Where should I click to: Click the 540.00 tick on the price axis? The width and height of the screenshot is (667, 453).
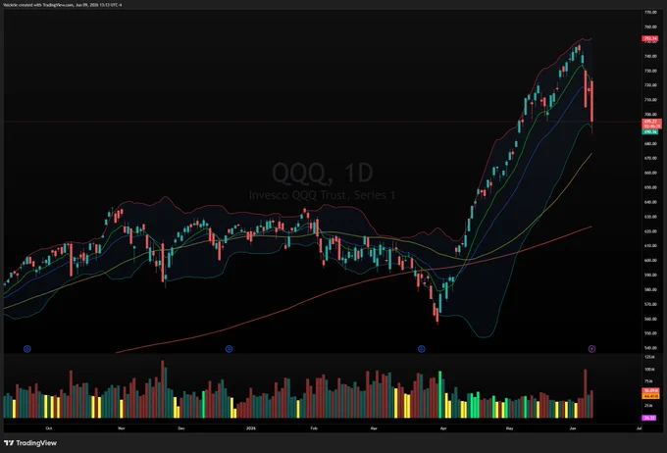point(651,348)
